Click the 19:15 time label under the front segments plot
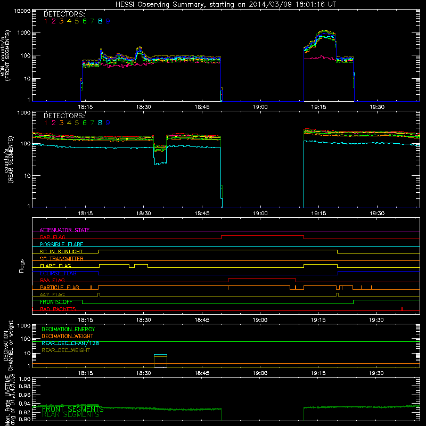Image resolution: width=426 pixels, height=426 pixels. tap(318, 107)
